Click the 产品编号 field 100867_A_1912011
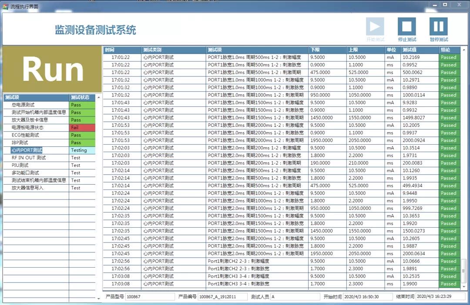The image size is (470, 305). [x=222, y=297]
